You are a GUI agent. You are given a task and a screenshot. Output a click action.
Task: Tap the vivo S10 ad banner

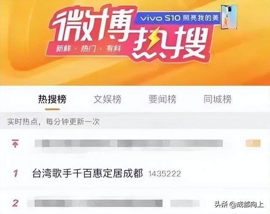178,18
